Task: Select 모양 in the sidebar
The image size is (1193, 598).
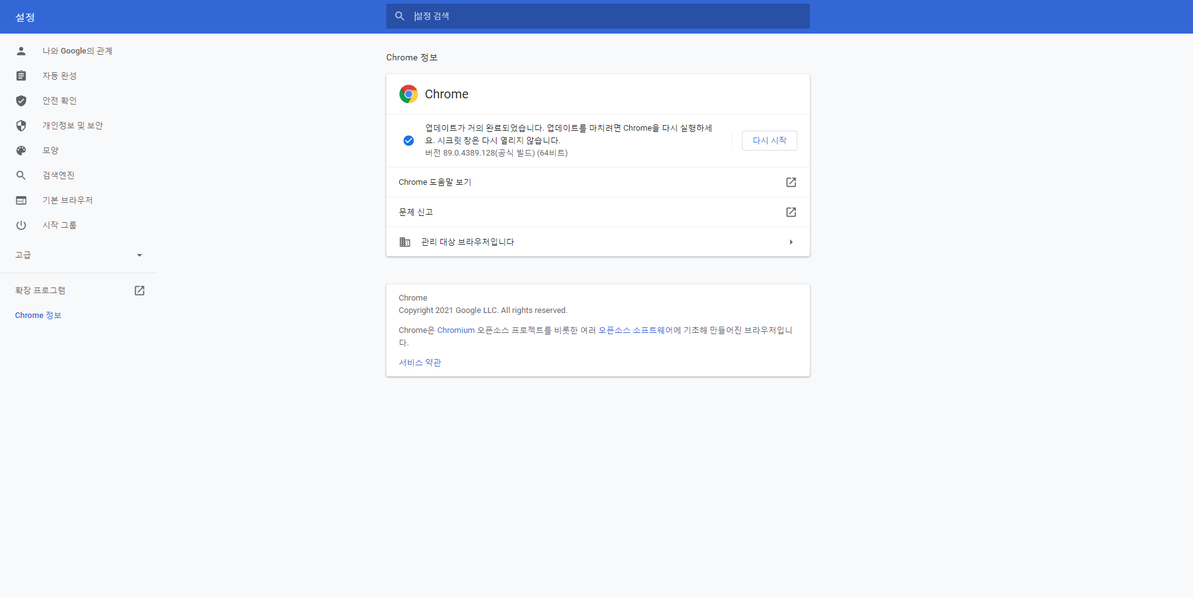Action: coord(50,151)
